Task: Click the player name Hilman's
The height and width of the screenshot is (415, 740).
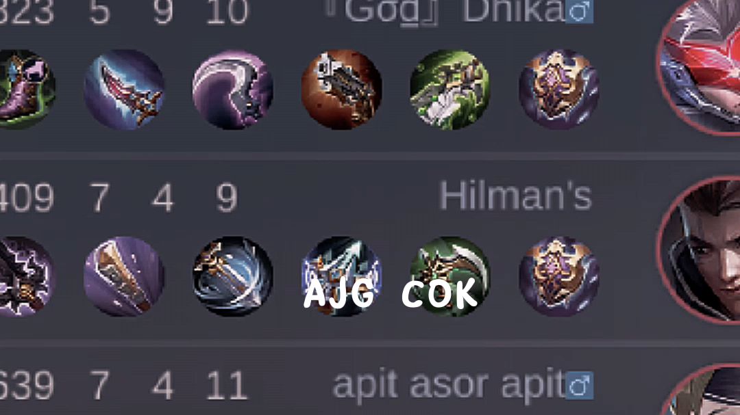Action: tap(515, 196)
